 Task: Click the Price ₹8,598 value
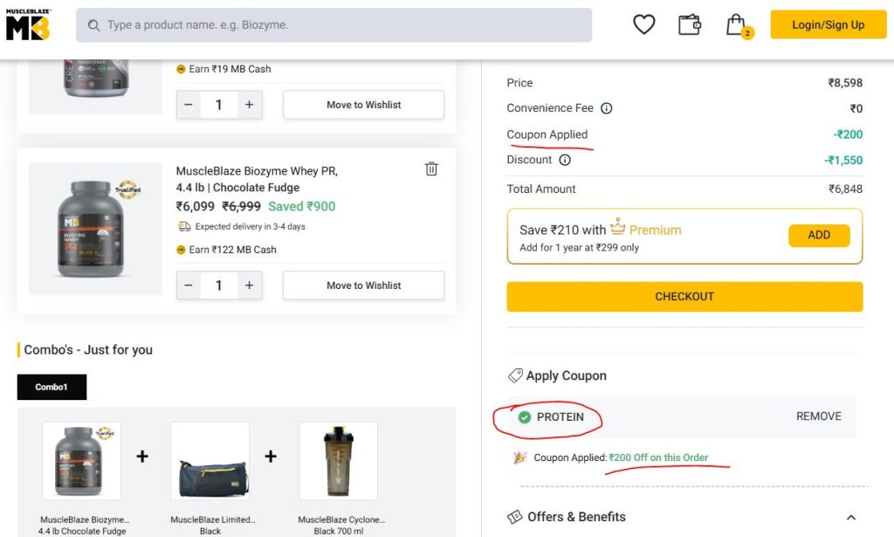click(x=845, y=83)
